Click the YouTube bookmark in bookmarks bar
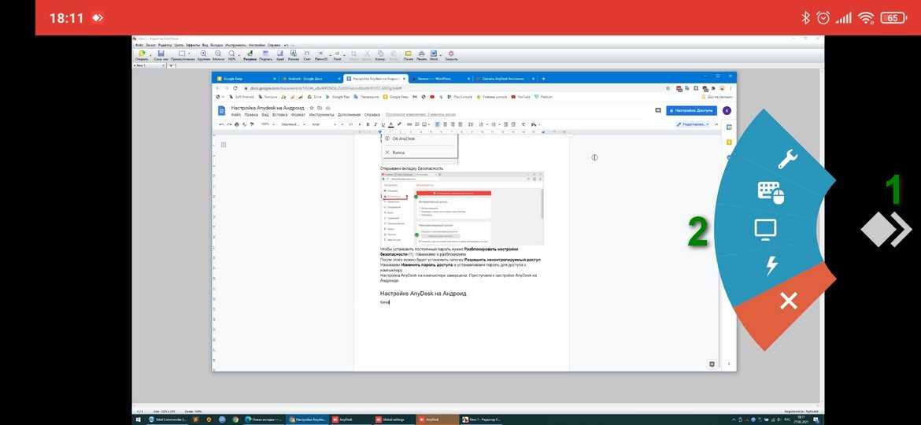The image size is (921, 425). 521,97
